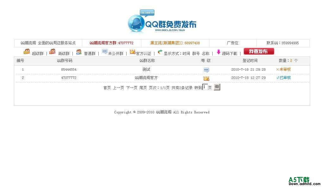The height and width of the screenshot is (187, 324).
Task: Click QQ潮流阁 全面的QQ周边服务站点 link
Action: pos(48,43)
